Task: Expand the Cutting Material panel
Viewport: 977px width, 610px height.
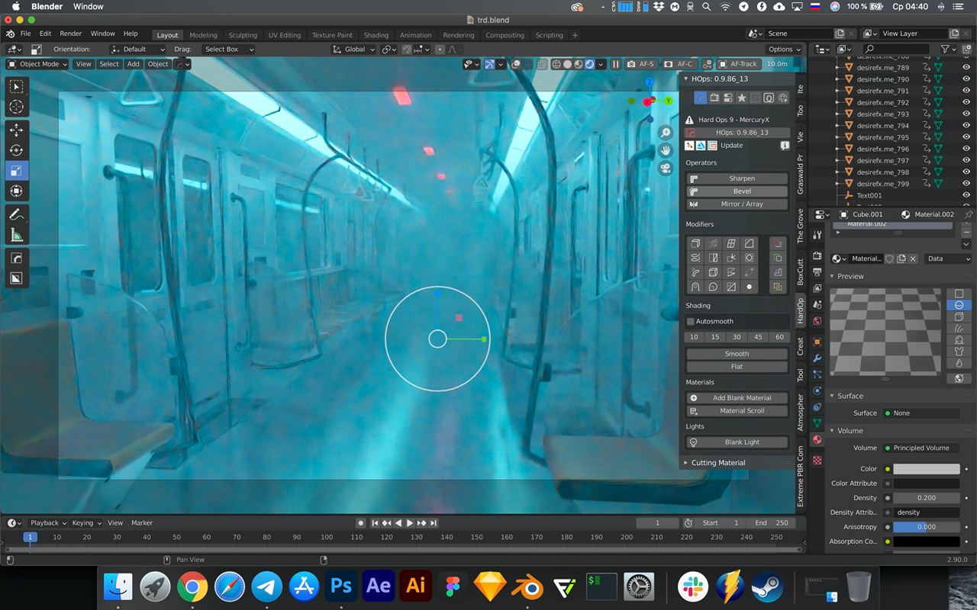Action: tap(717, 463)
